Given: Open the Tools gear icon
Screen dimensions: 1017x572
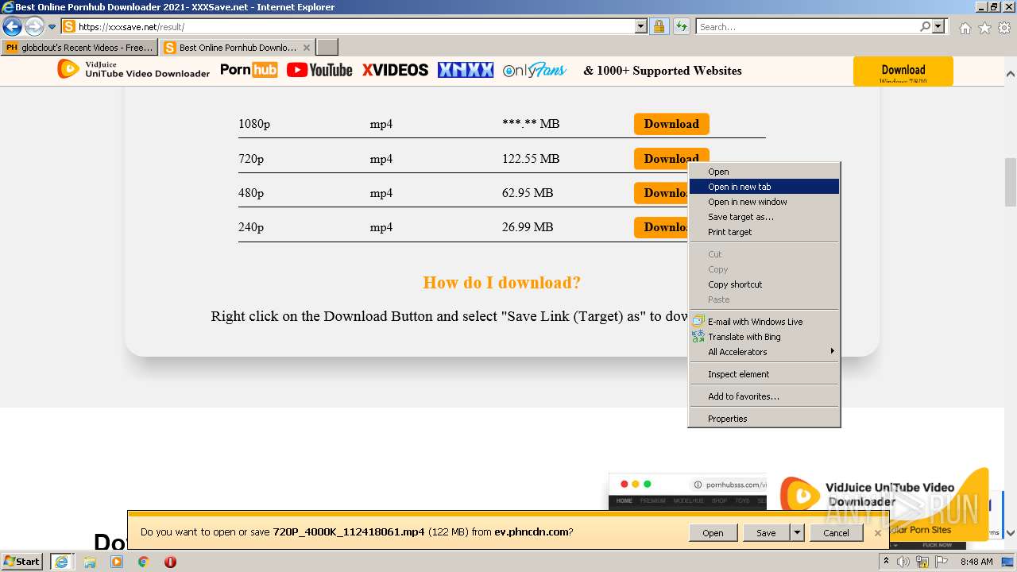Looking at the screenshot, I should [x=1004, y=28].
